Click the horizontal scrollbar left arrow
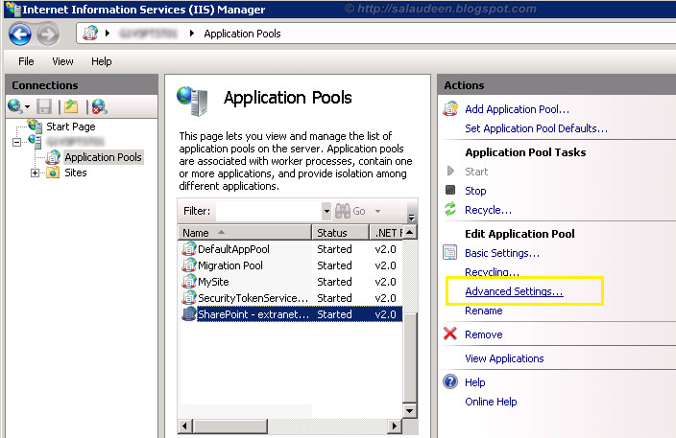This screenshot has width=676, height=438. coord(185,426)
